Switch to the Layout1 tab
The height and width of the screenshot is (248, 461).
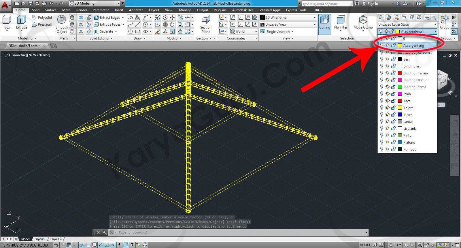click(x=40, y=239)
